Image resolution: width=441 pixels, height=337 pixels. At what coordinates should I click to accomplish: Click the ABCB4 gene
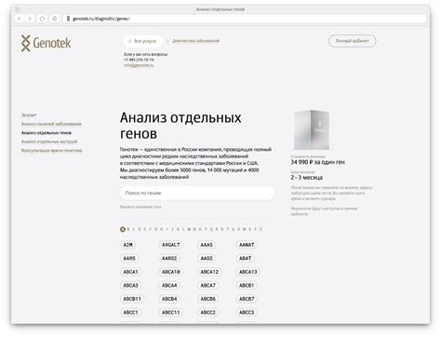(x=169, y=299)
